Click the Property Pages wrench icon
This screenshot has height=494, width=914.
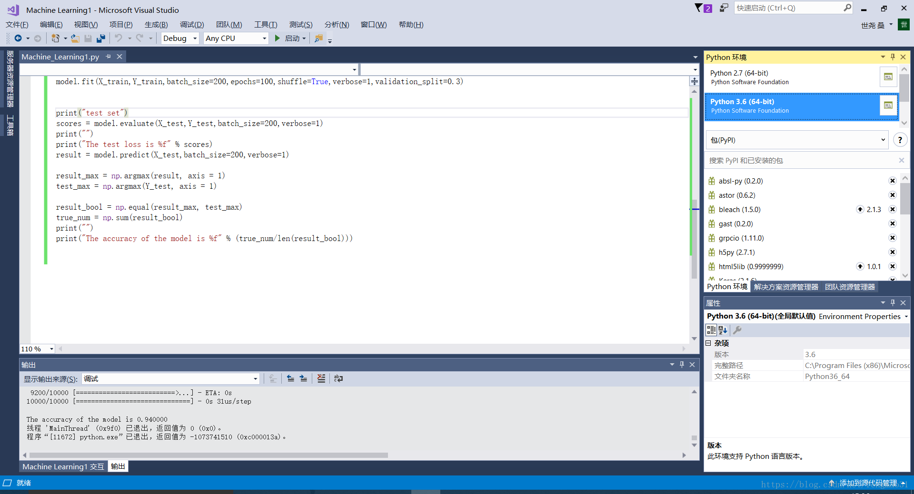pyautogui.click(x=737, y=330)
